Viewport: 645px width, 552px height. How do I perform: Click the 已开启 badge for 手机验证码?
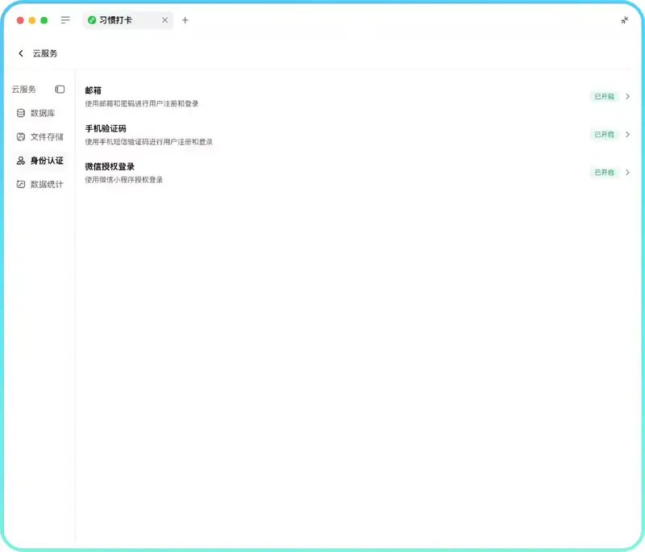coord(604,135)
